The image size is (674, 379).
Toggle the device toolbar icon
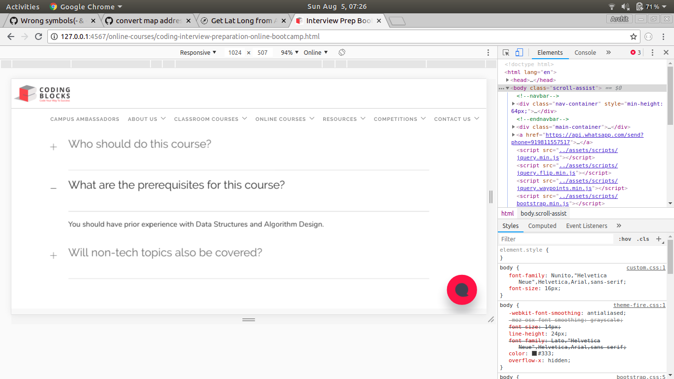tap(519, 52)
